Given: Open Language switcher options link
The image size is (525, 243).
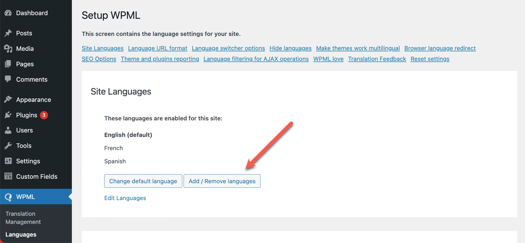Looking at the screenshot, I should 228,48.
